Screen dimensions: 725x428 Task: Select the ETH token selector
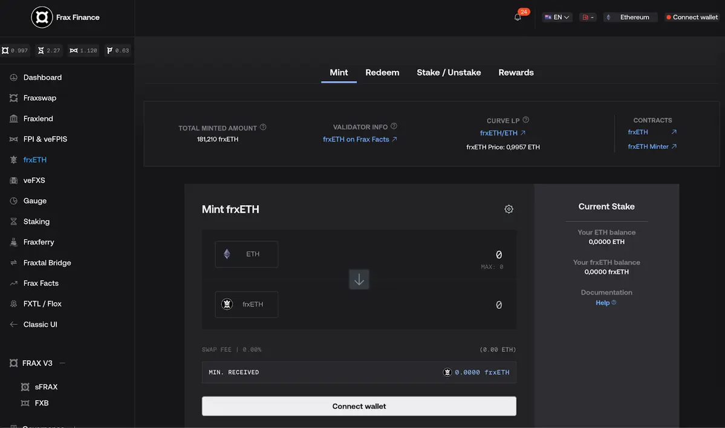(247, 255)
